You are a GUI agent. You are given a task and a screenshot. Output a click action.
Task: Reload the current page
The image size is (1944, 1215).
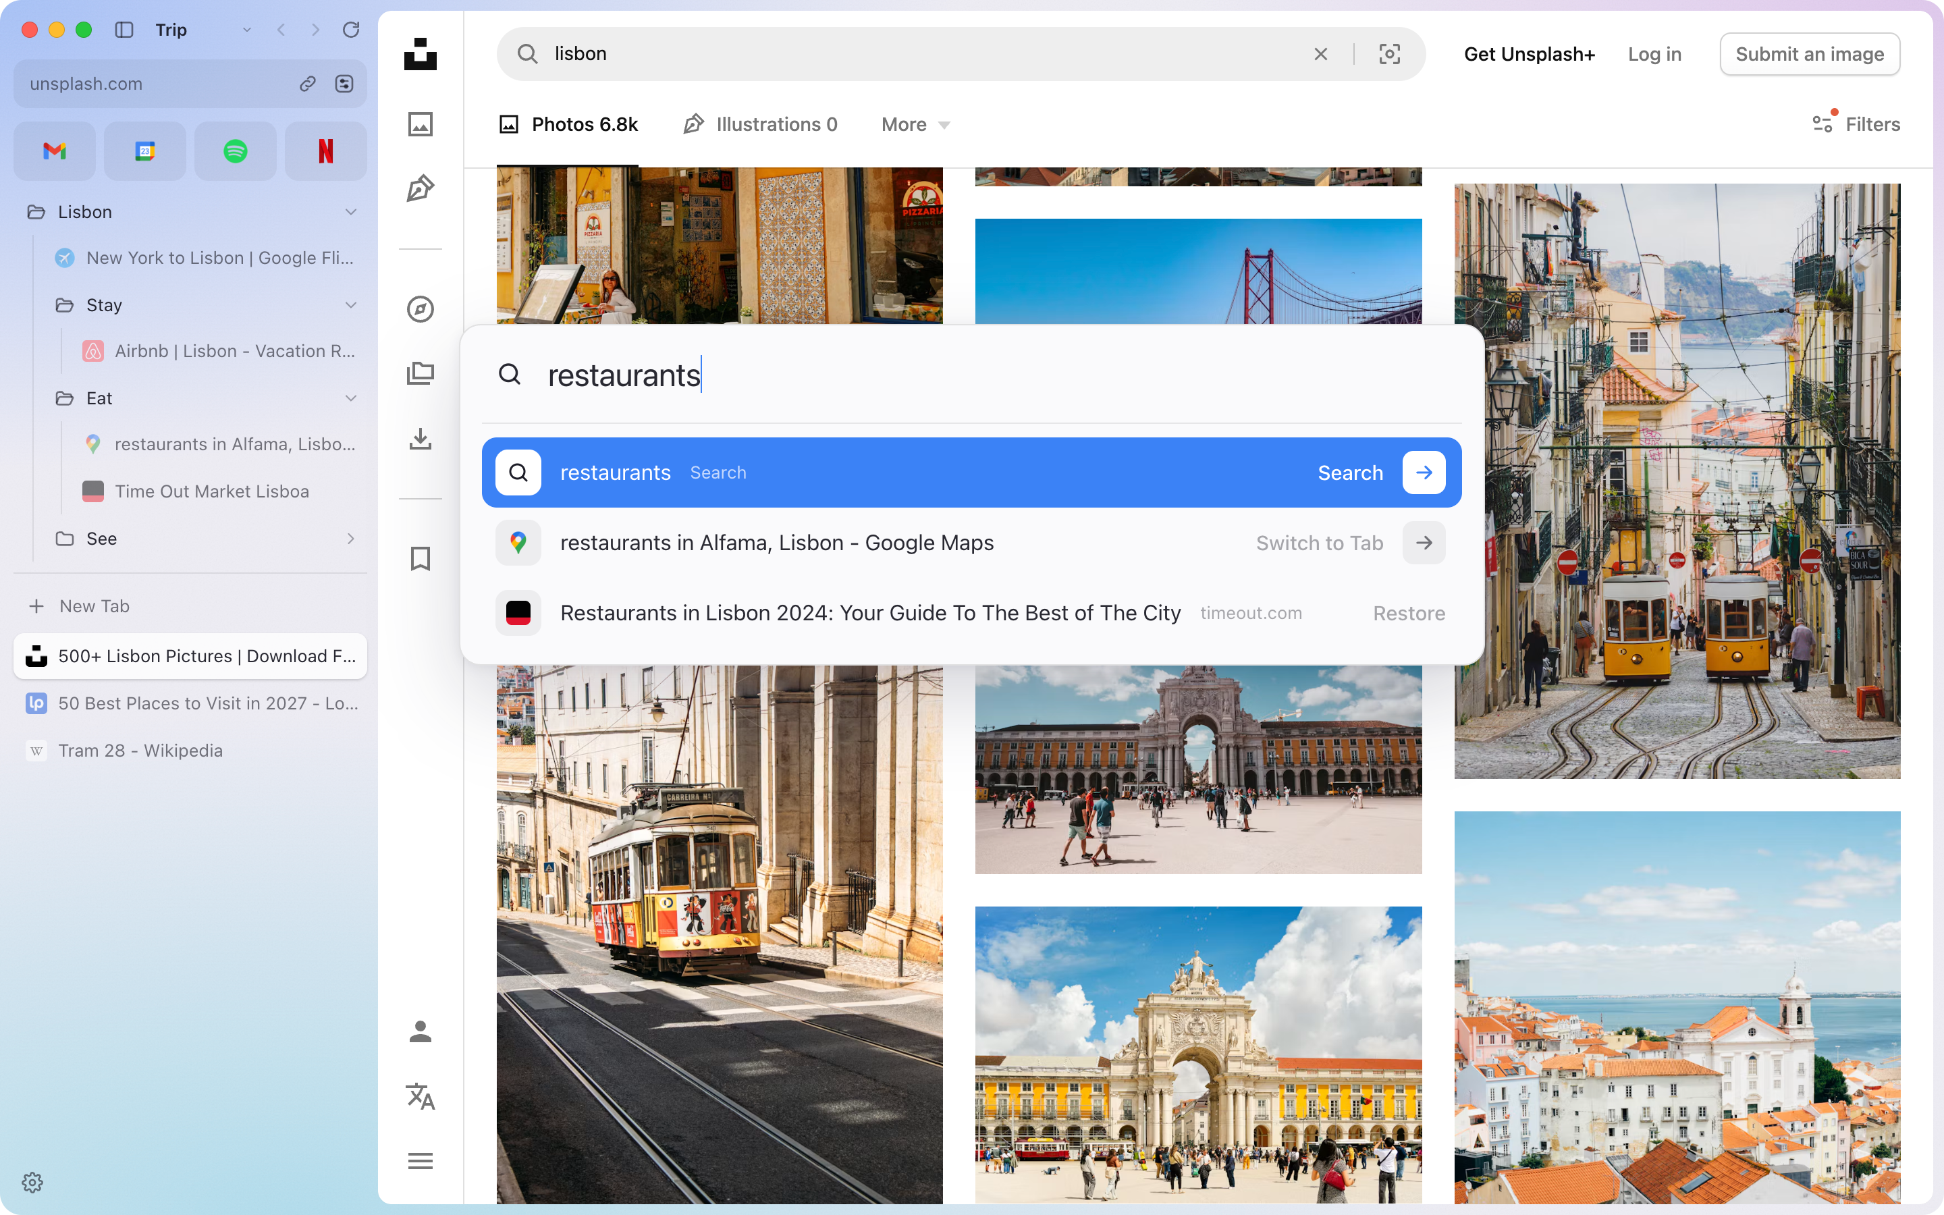[351, 30]
